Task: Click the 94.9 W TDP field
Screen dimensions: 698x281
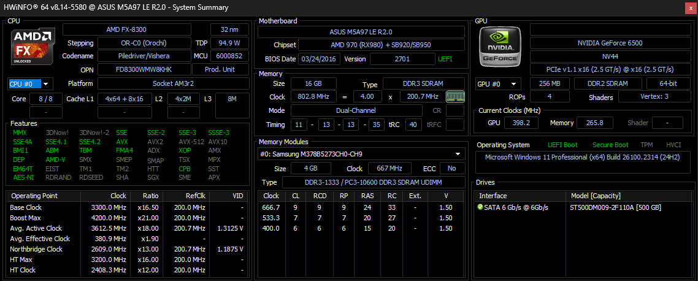Action: (229, 43)
